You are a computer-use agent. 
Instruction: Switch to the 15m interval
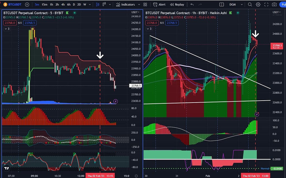click(44, 4)
